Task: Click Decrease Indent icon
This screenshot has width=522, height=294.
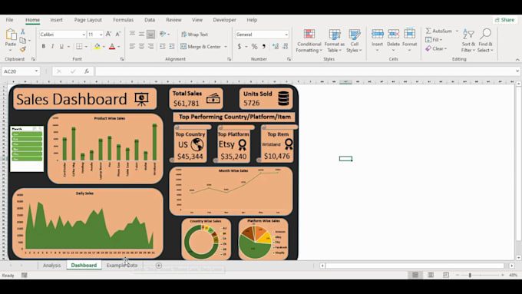Action: pyautogui.click(x=163, y=47)
